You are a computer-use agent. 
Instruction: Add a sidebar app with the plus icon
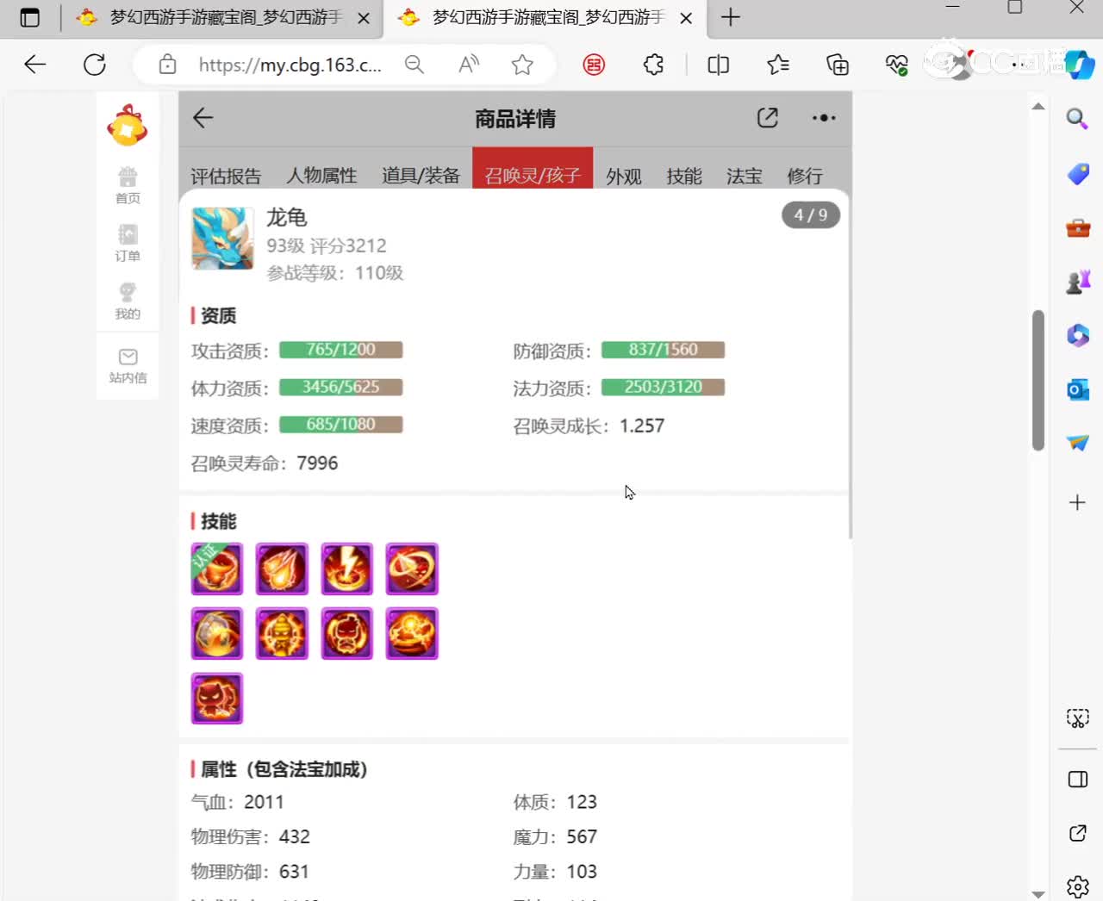point(1077,502)
